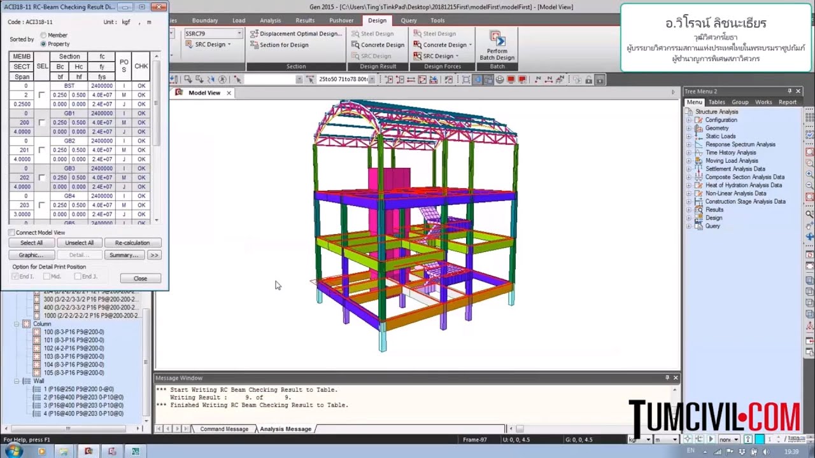The width and height of the screenshot is (815, 458).
Task: Open Section for Design tool
Action: pos(280,45)
